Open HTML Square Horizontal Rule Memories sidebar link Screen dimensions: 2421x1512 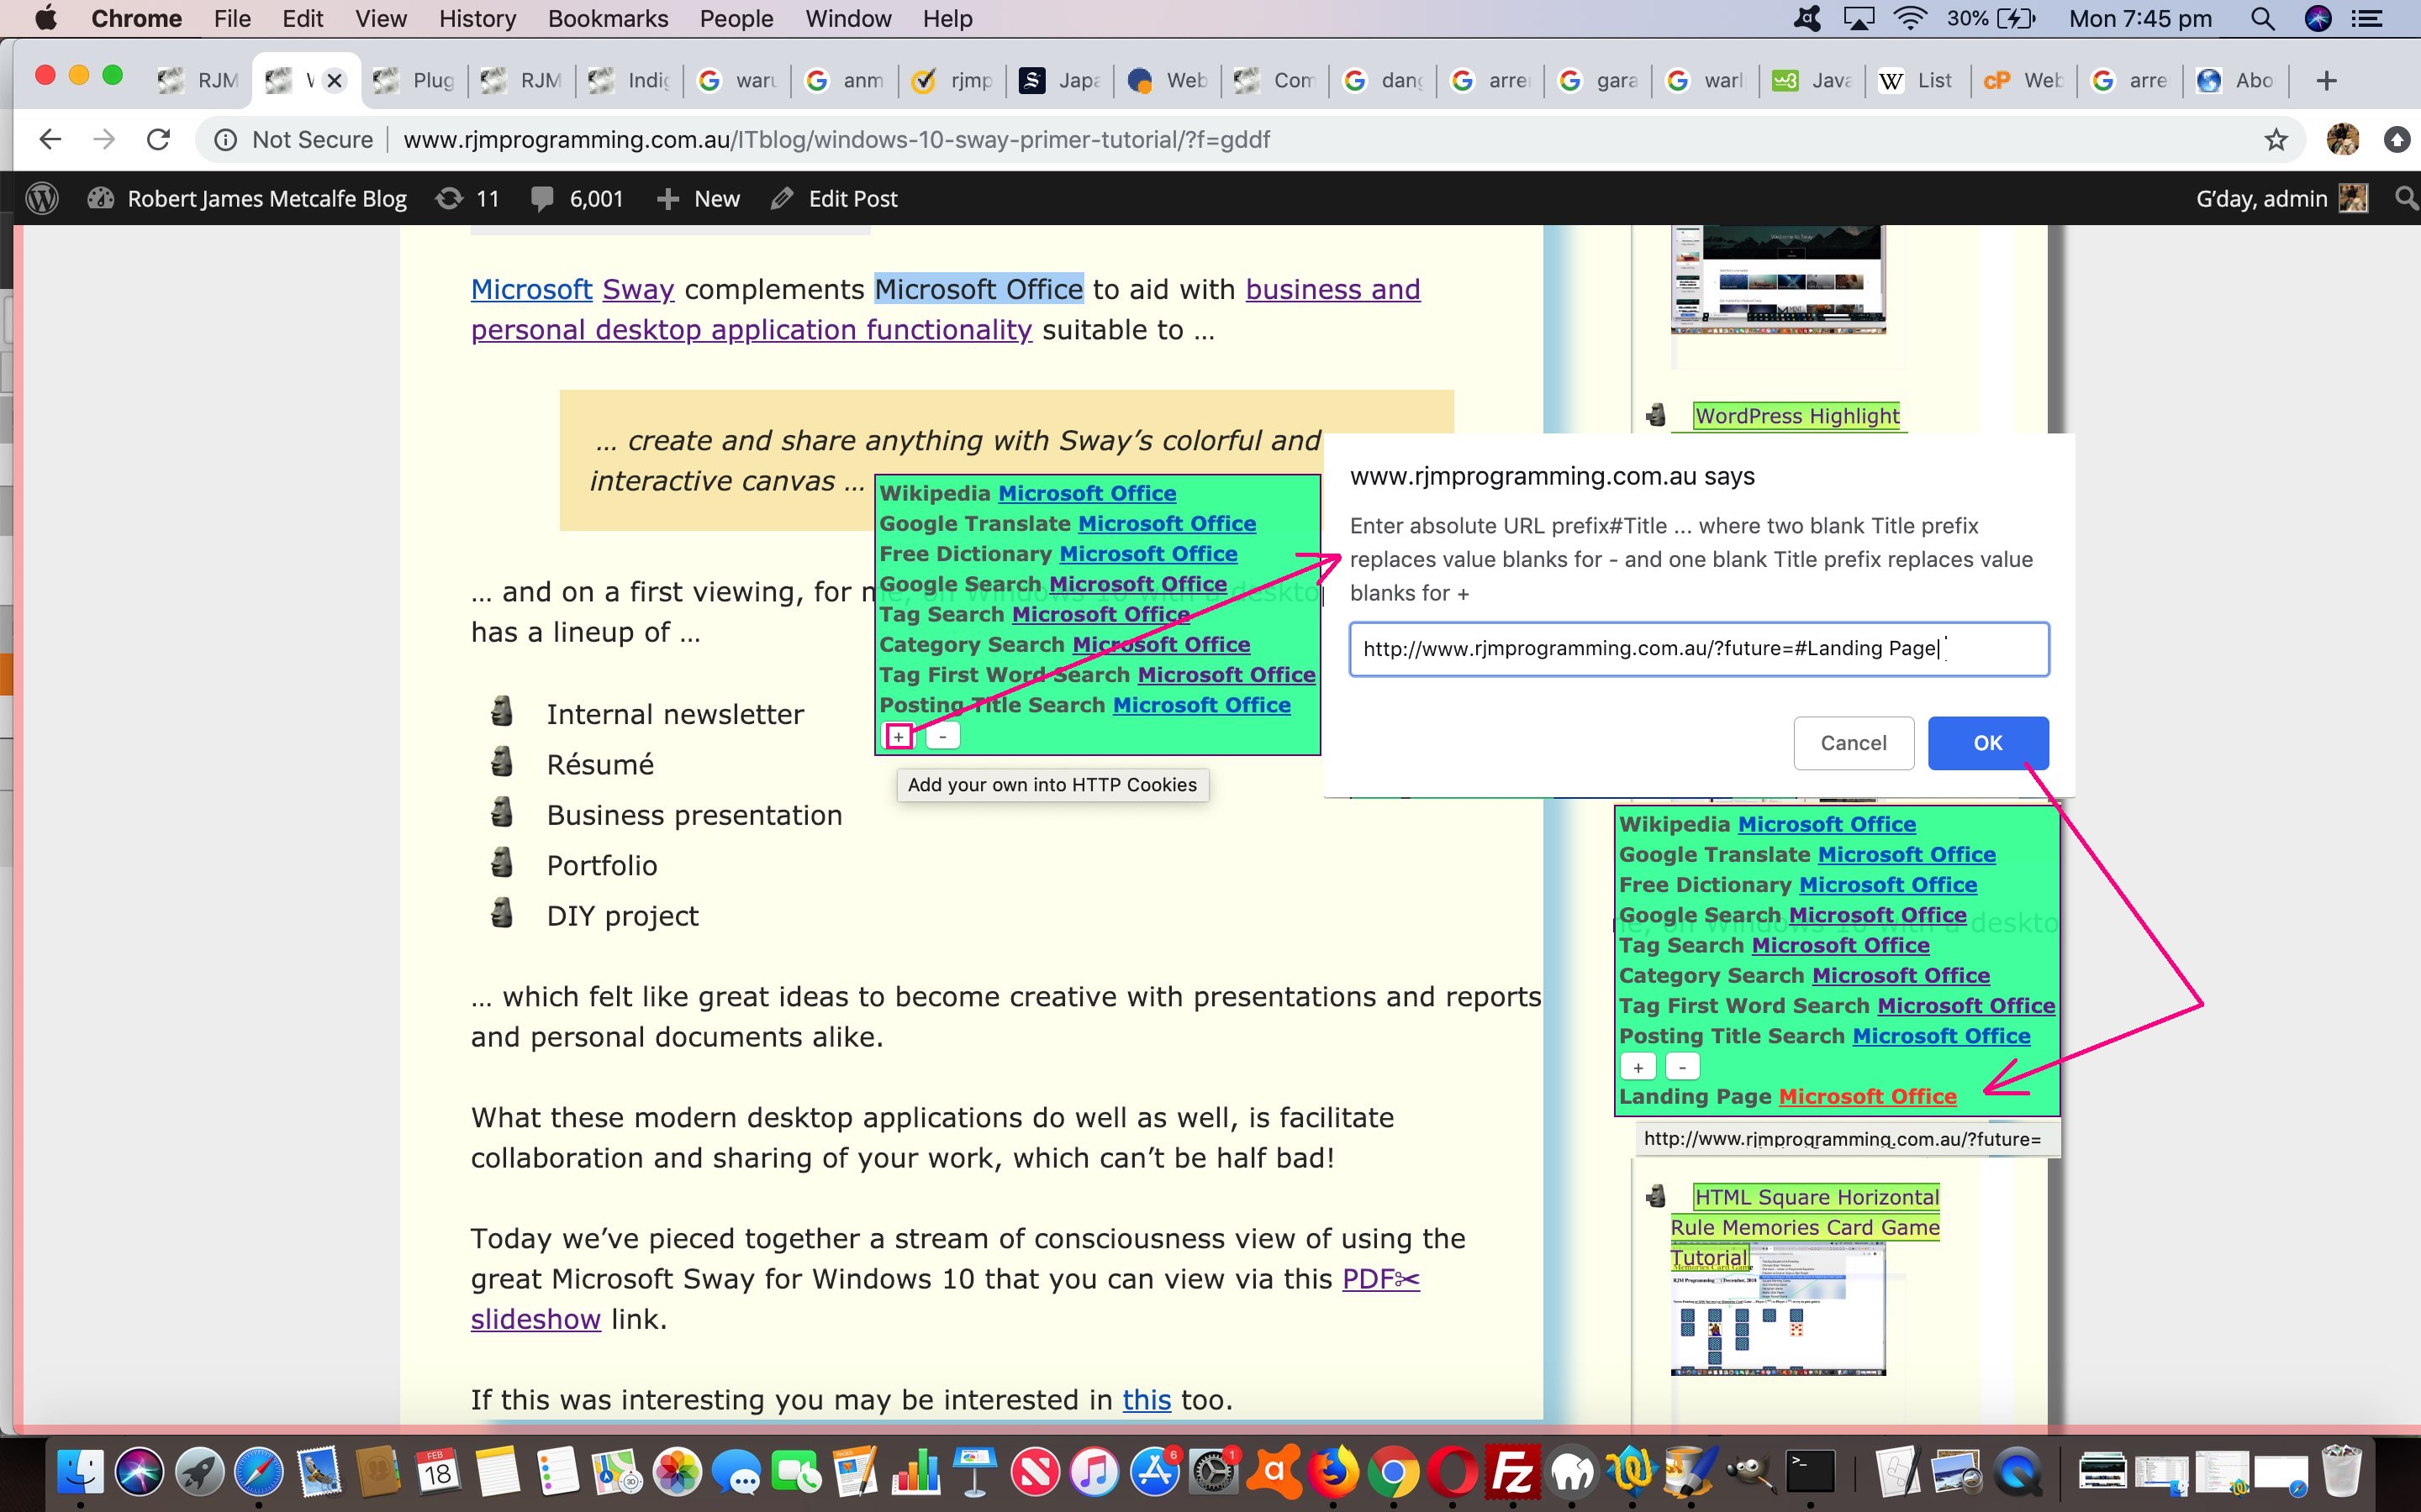(1806, 1226)
